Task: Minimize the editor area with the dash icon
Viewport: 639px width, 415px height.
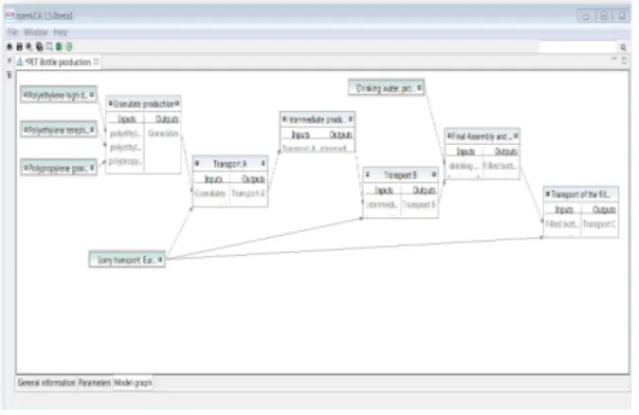Action: tap(614, 60)
